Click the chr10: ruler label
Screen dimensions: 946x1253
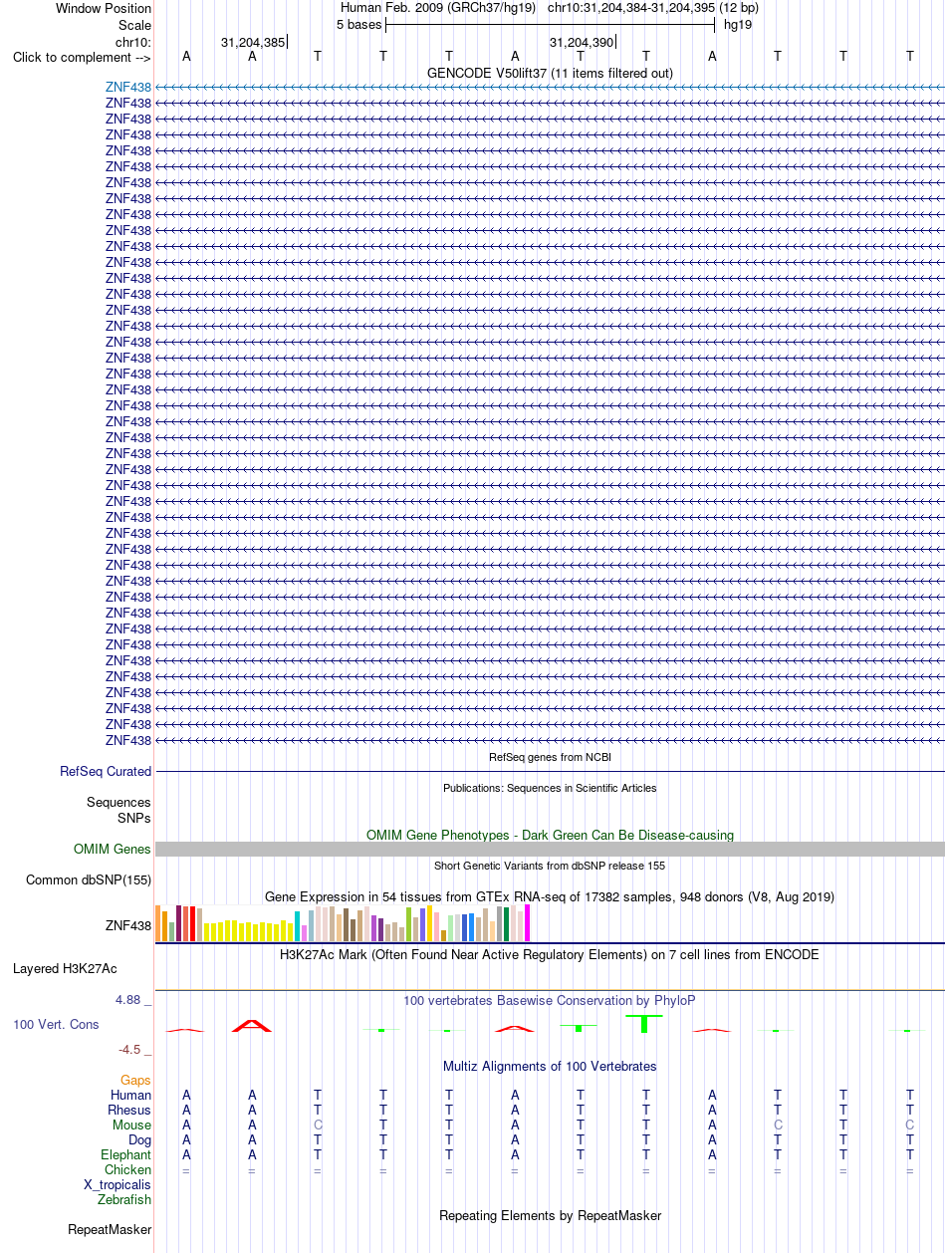pos(133,42)
